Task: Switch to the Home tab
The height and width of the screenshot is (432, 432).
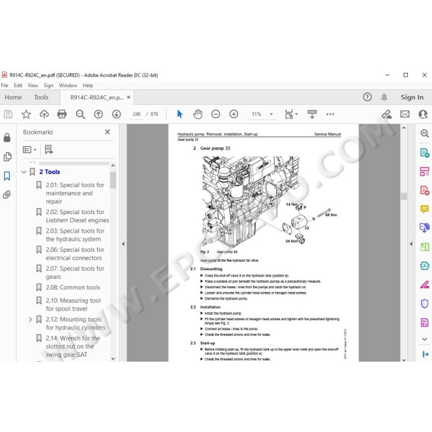Action: pyautogui.click(x=13, y=98)
